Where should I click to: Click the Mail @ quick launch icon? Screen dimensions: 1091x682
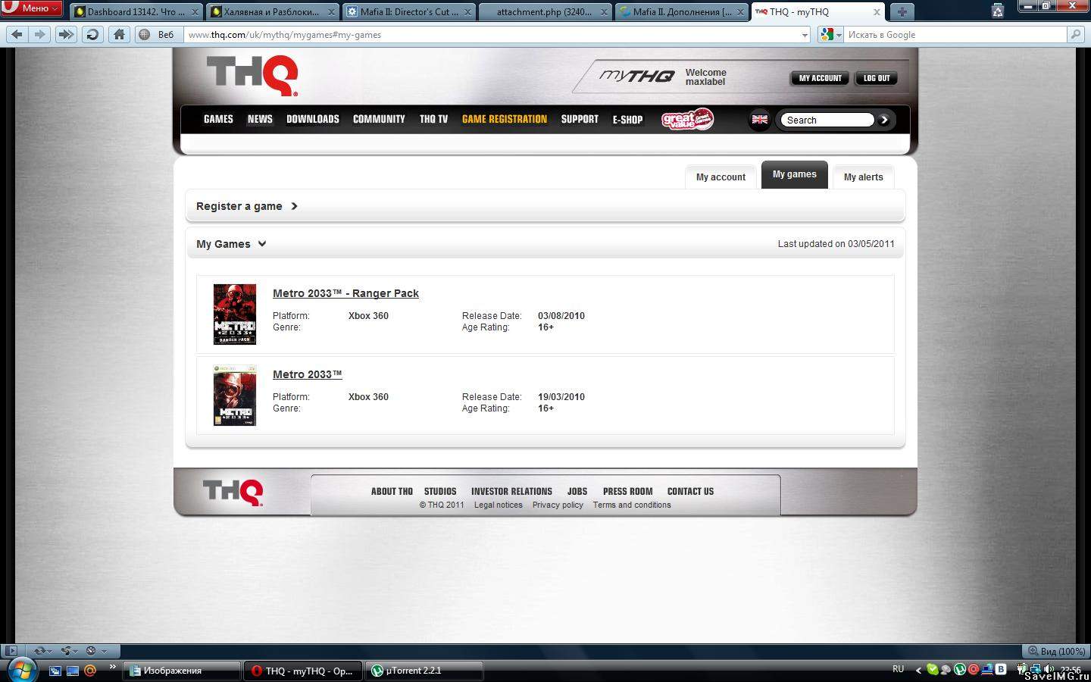(x=90, y=671)
